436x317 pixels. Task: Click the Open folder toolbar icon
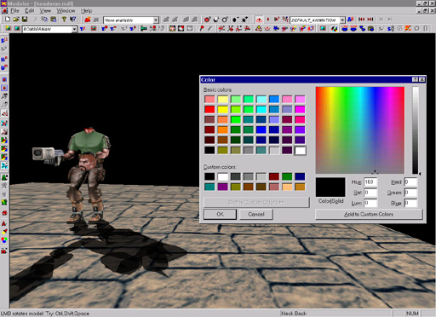coord(16,20)
